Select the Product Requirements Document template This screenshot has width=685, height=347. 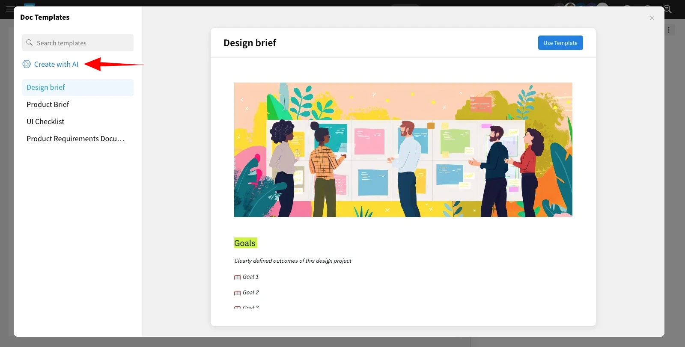coord(75,139)
